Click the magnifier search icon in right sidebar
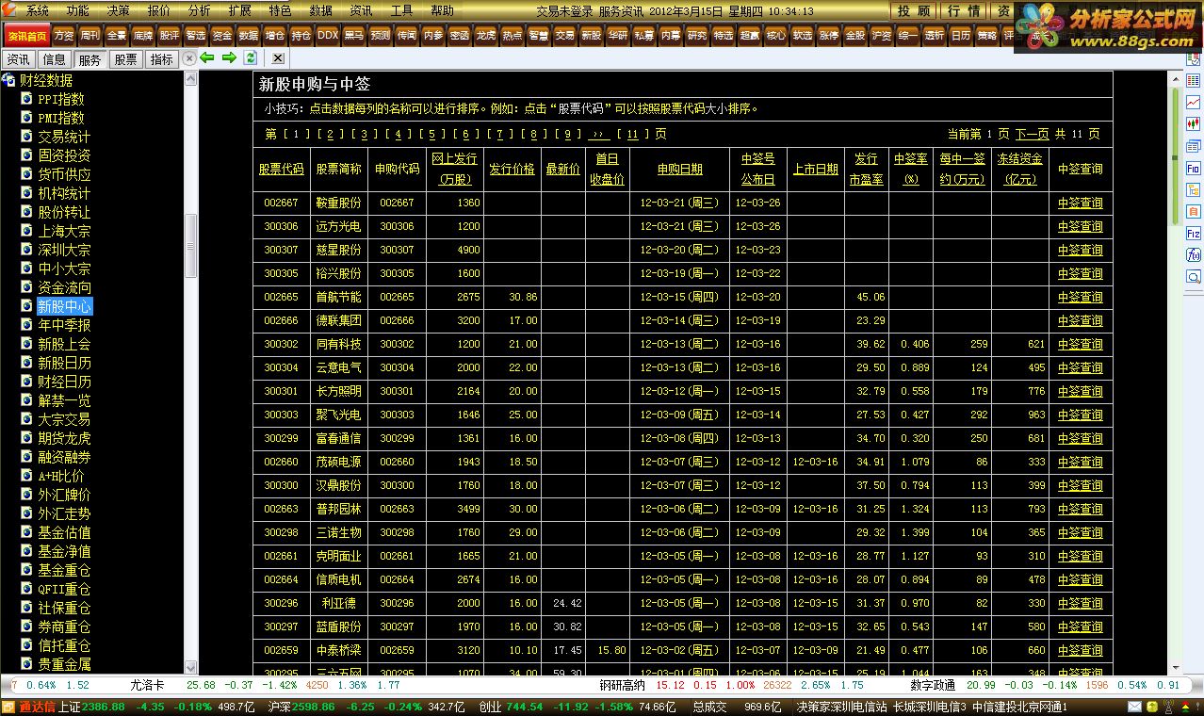The width and height of the screenshot is (1204, 716). (1194, 277)
